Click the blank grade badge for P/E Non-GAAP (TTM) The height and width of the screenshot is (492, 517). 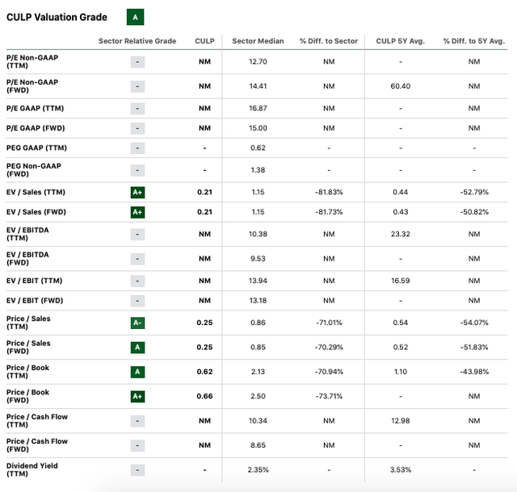pos(137,62)
